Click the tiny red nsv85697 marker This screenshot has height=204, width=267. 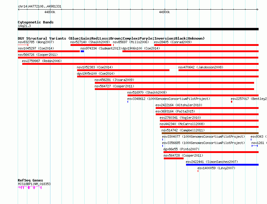pos(113,45)
